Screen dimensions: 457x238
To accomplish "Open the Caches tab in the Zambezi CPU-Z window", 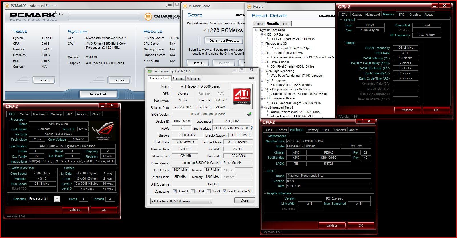I will pos(25,114).
